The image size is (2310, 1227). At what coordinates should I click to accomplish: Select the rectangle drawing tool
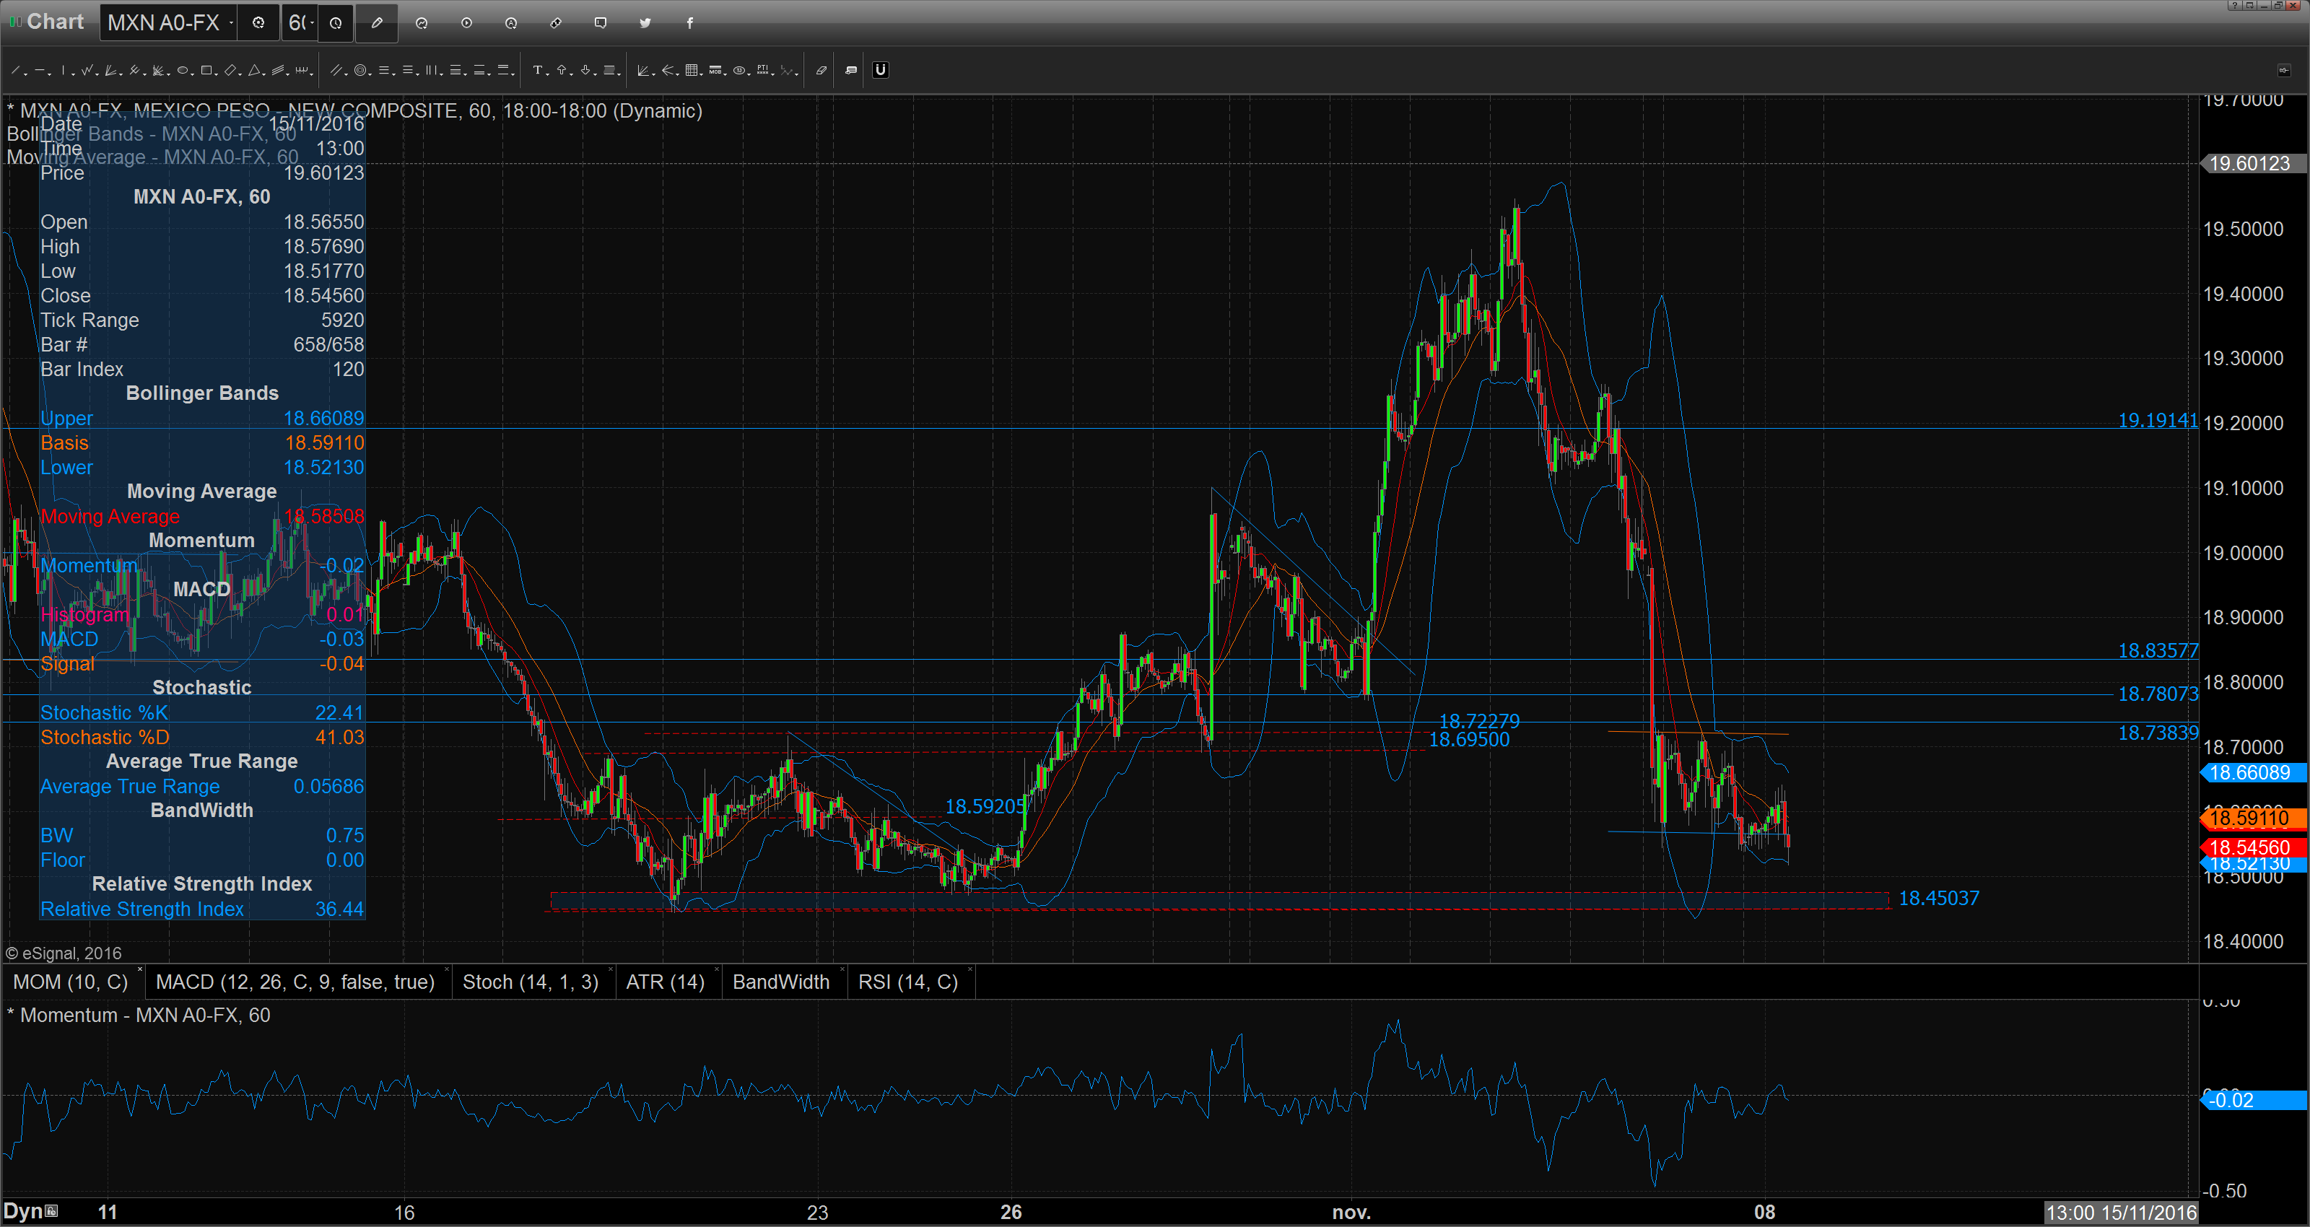206,70
